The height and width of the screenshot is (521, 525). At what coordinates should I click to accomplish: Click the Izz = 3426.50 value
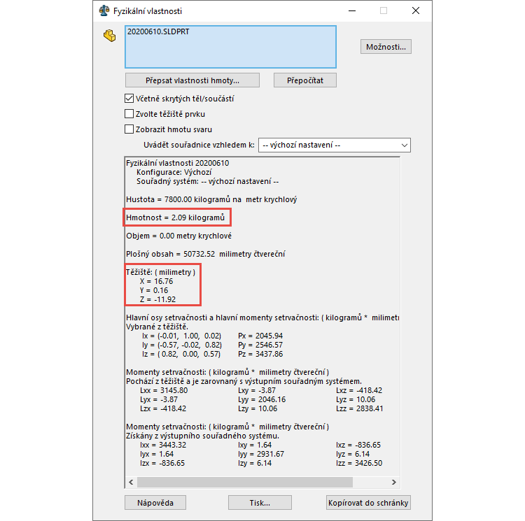pyautogui.click(x=359, y=463)
